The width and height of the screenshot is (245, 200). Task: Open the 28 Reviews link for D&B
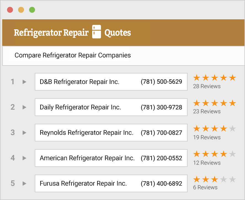pyautogui.click(x=206, y=86)
